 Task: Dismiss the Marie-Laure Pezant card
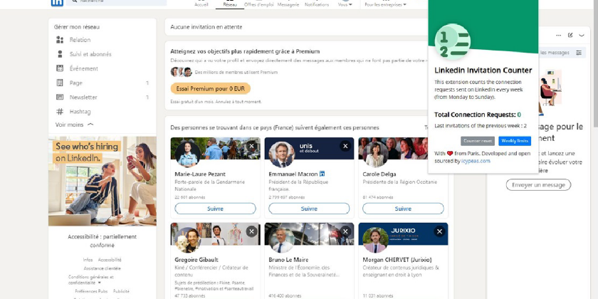pyautogui.click(x=251, y=146)
